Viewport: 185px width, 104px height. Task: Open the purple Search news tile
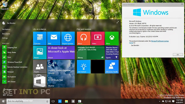(61, 53)
